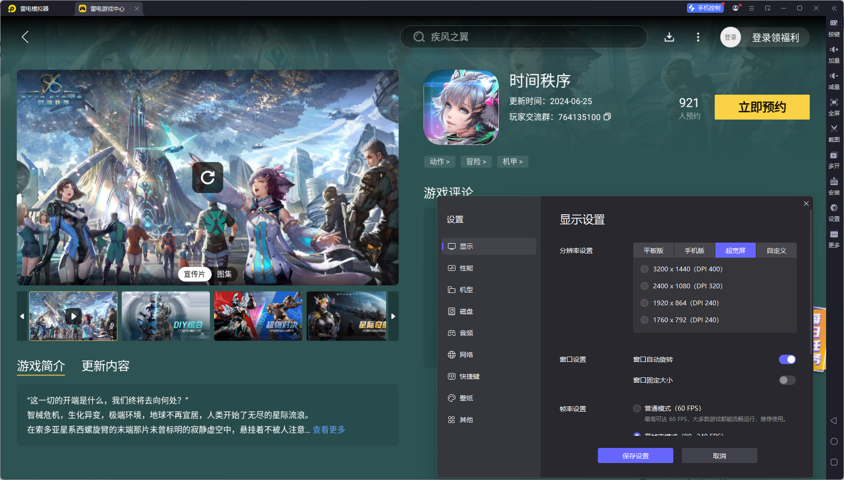Show 更多 tools in right sidebar
Screen dimensions: 844x480
(834, 239)
